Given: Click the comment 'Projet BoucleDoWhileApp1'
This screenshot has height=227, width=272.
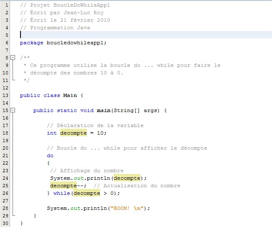Looking at the screenshot, I should (x=70, y=5).
